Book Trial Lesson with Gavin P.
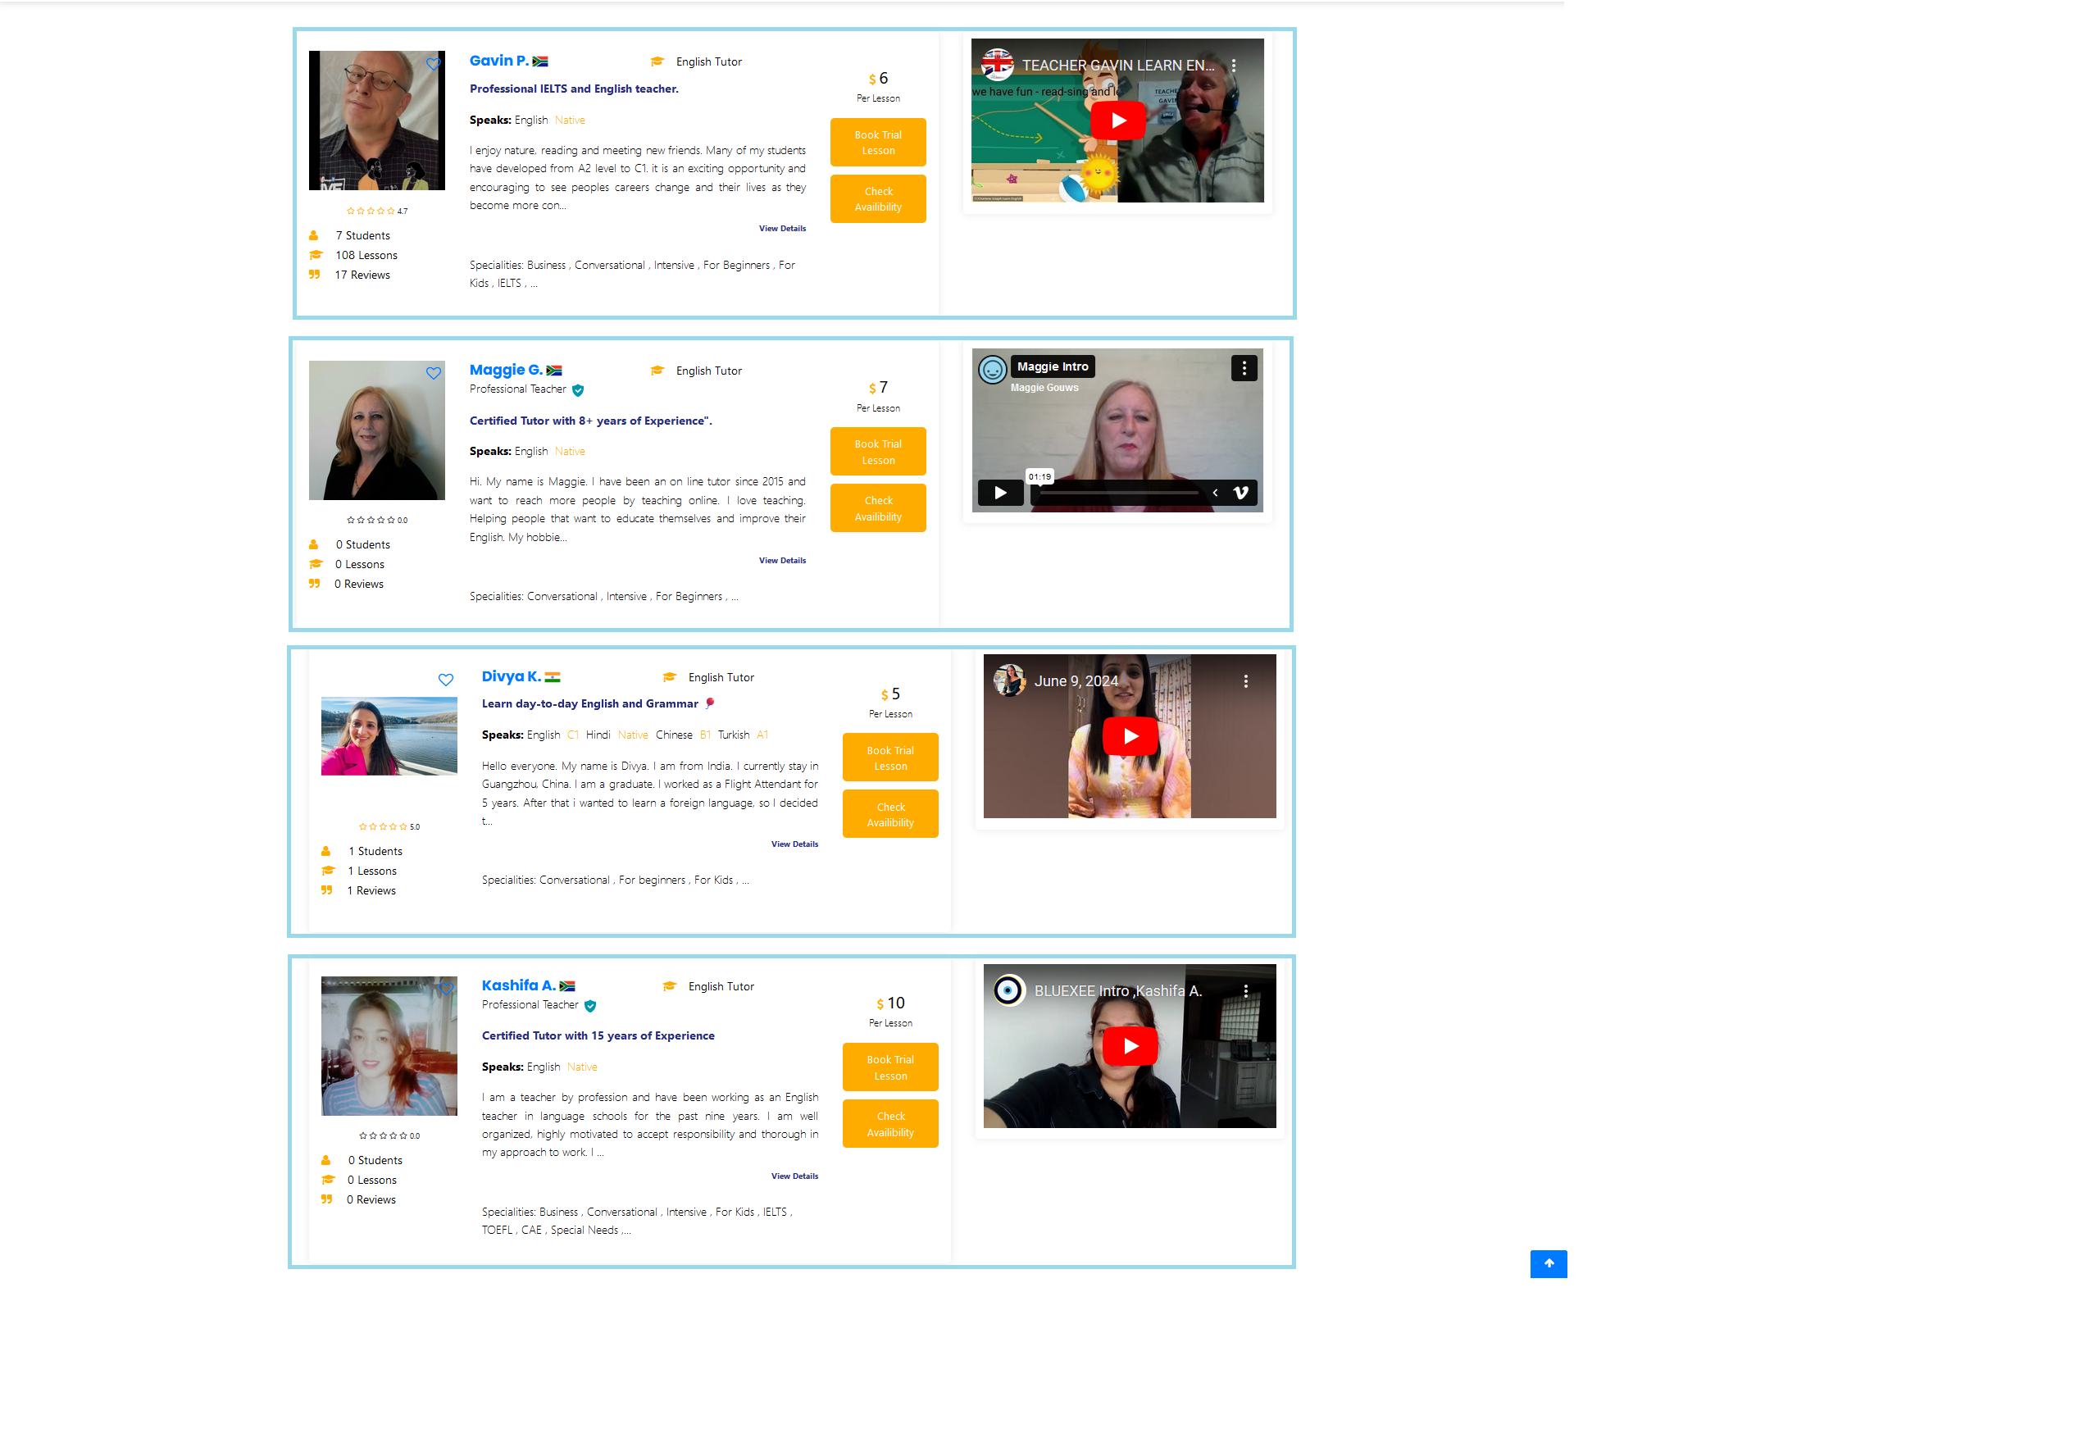The width and height of the screenshot is (2097, 1456). tap(877, 143)
